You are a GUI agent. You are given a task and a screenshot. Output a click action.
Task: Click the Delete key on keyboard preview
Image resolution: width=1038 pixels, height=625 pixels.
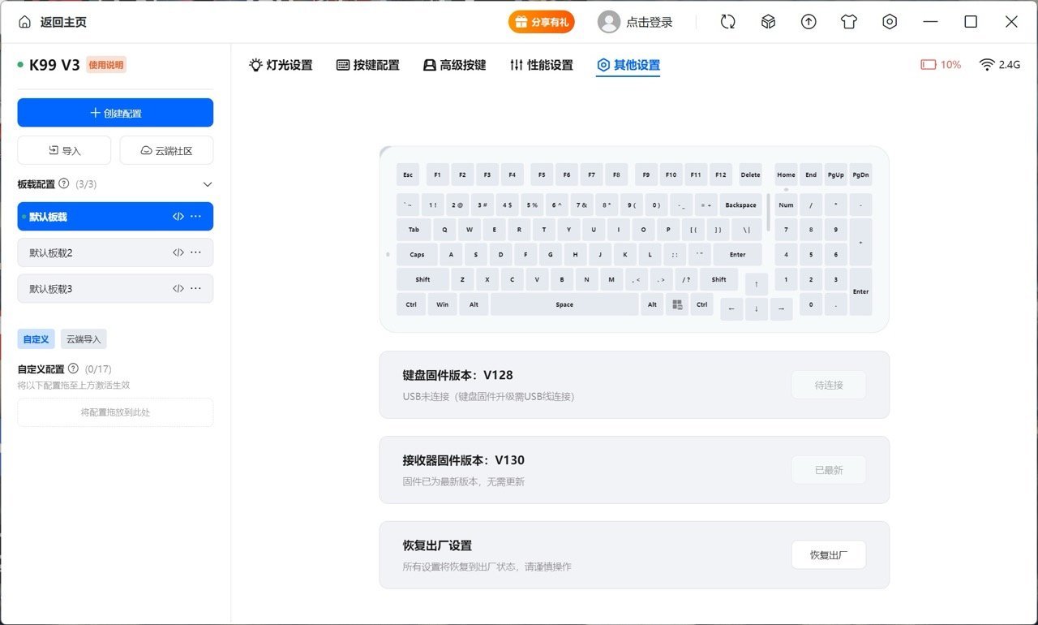tap(750, 175)
